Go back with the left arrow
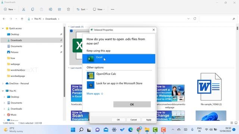This screenshot has height=134, width=239. (4, 19)
